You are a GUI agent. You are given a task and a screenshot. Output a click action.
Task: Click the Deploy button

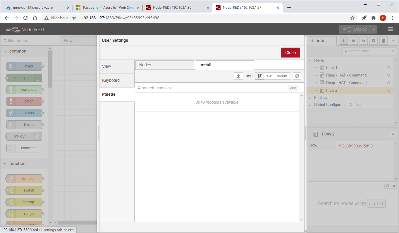355,29
